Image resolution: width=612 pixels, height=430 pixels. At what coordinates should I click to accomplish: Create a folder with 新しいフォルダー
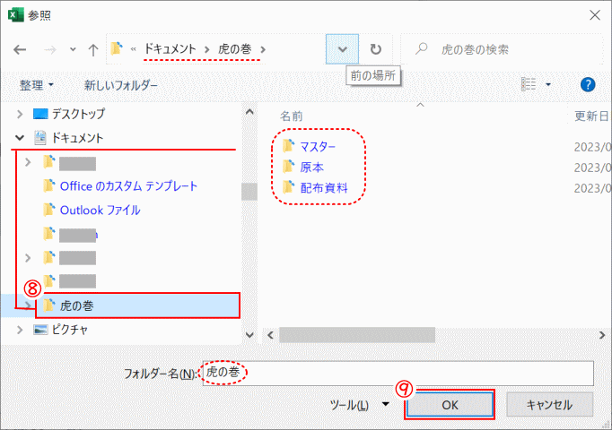click(121, 85)
